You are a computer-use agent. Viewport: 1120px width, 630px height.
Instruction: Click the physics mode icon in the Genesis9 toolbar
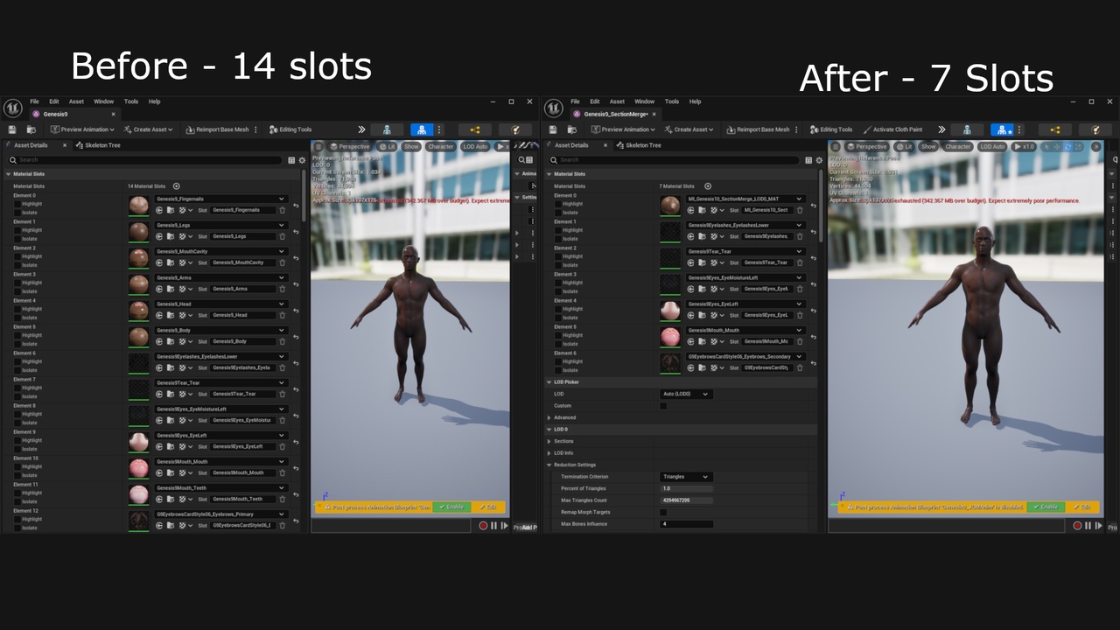click(515, 129)
